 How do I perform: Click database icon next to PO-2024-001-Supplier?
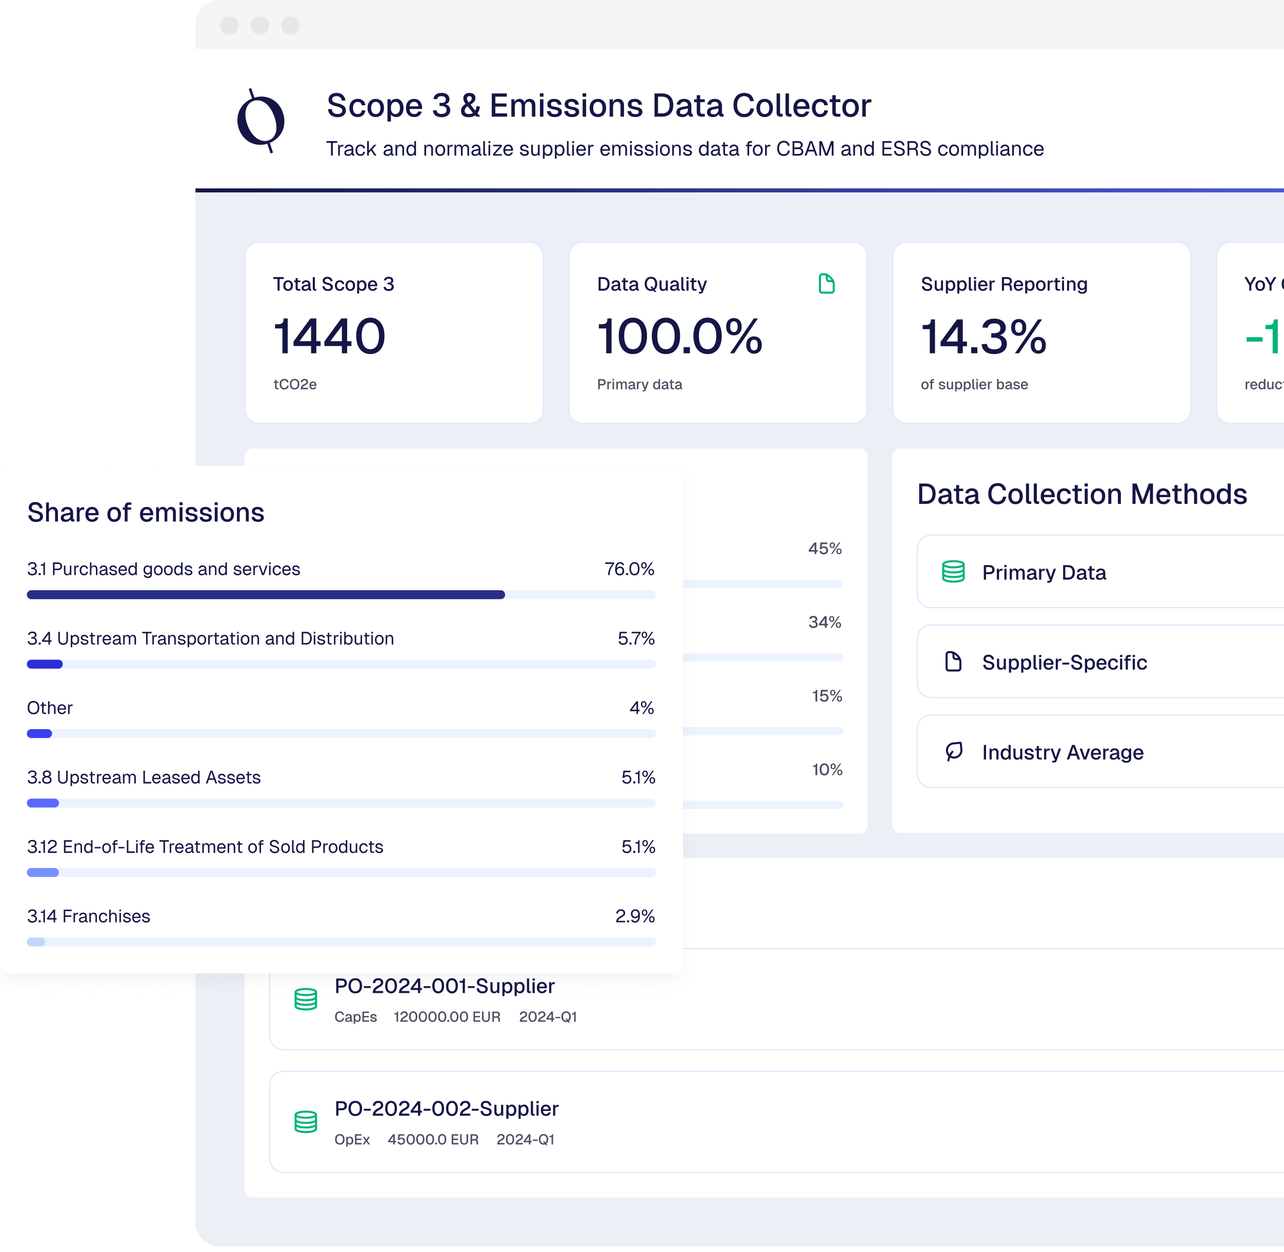(306, 999)
